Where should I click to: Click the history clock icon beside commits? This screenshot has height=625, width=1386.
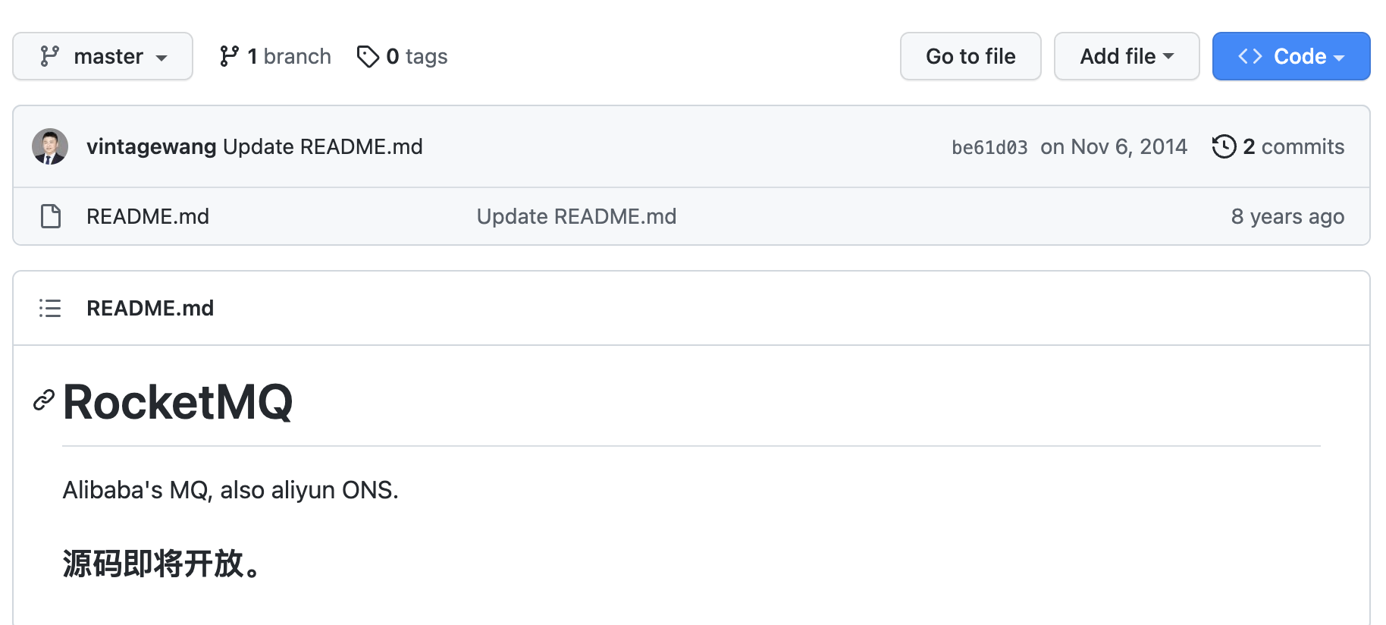(1224, 146)
